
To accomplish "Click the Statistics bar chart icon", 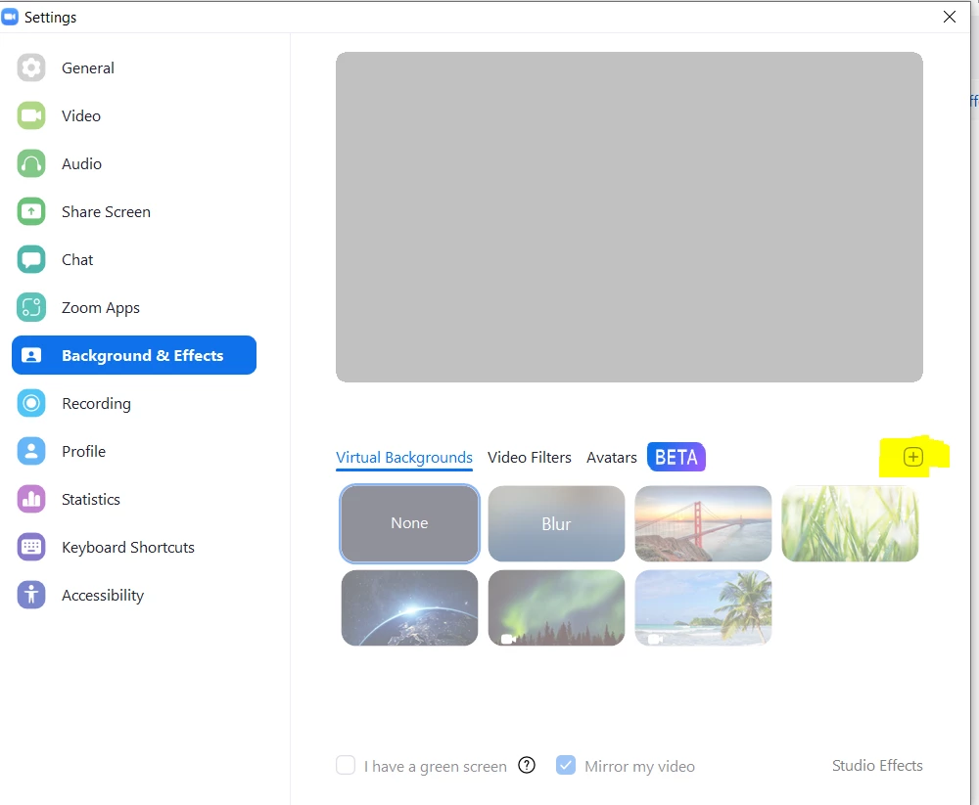I will [31, 499].
